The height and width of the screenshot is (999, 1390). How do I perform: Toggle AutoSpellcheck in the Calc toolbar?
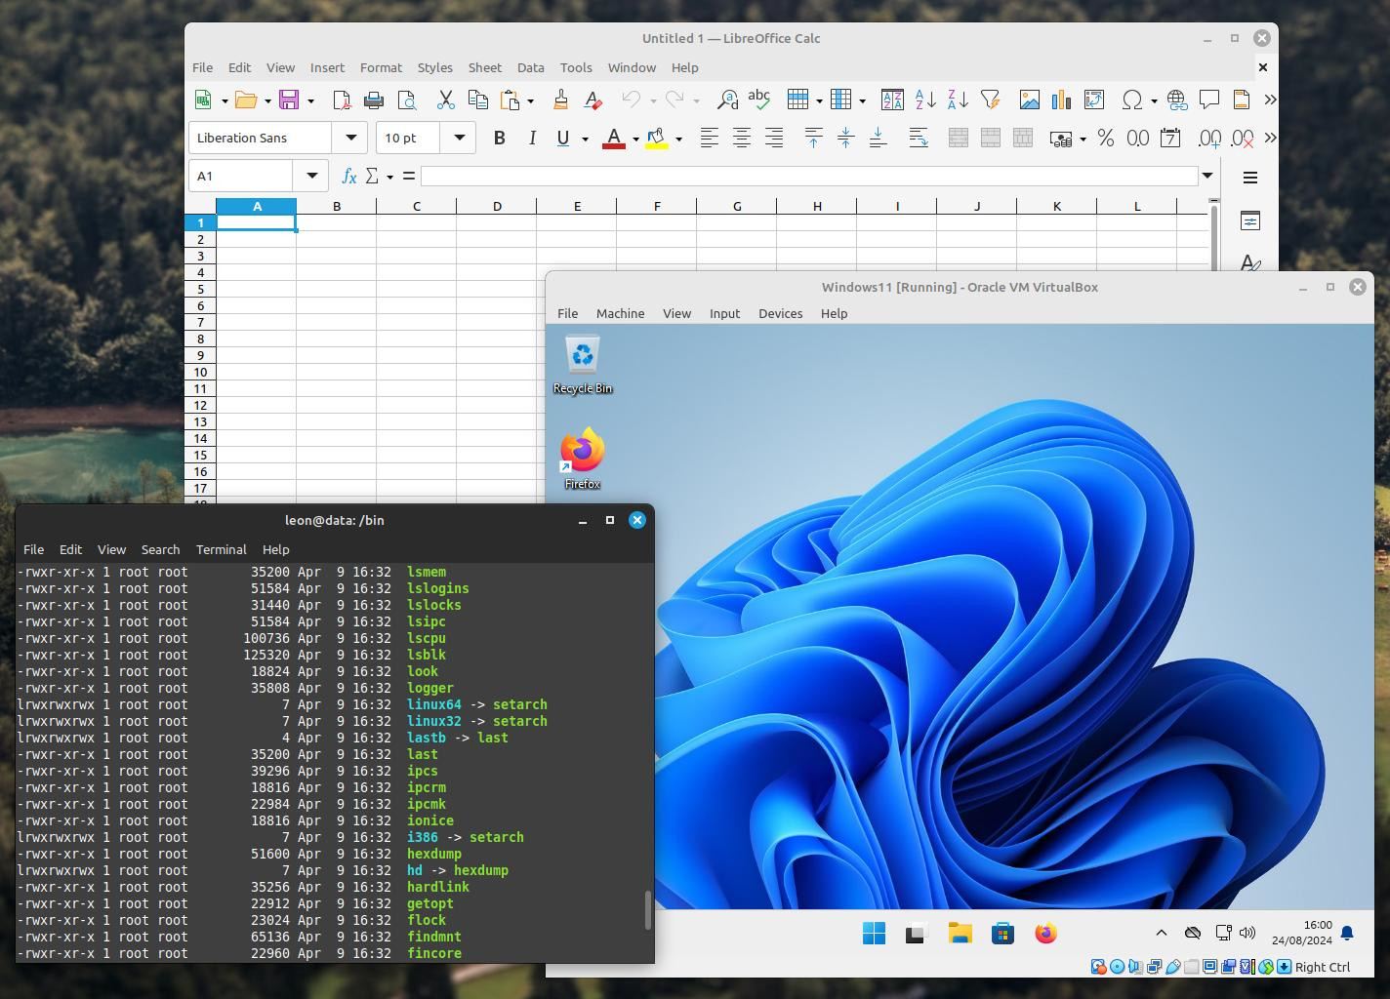pyautogui.click(x=759, y=100)
